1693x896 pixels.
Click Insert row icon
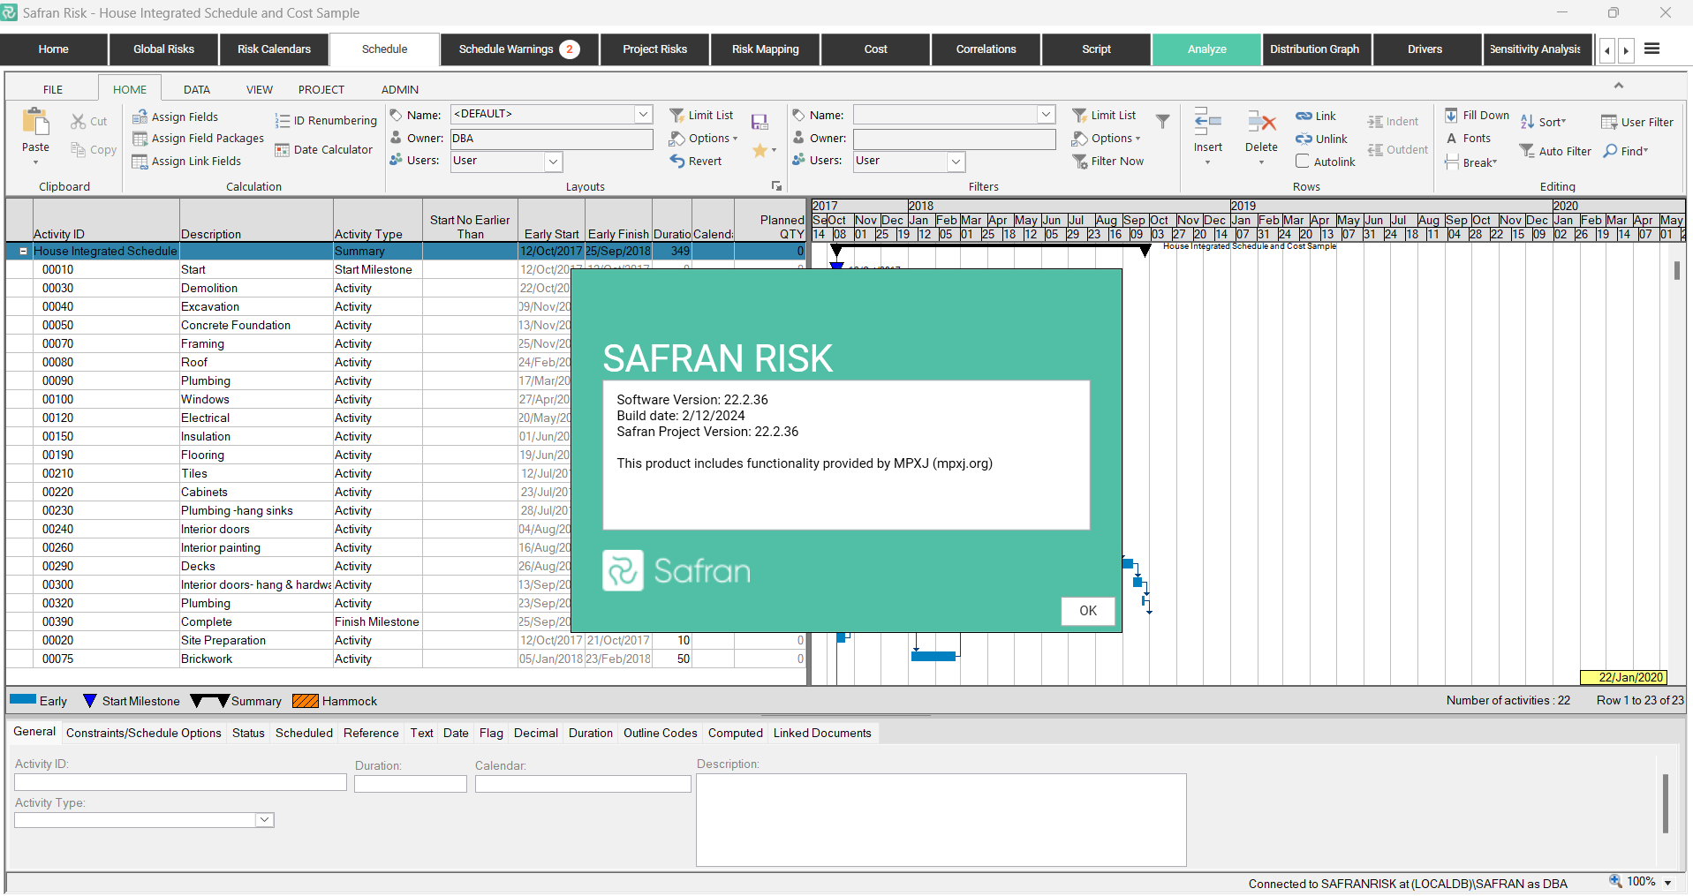coord(1207,122)
